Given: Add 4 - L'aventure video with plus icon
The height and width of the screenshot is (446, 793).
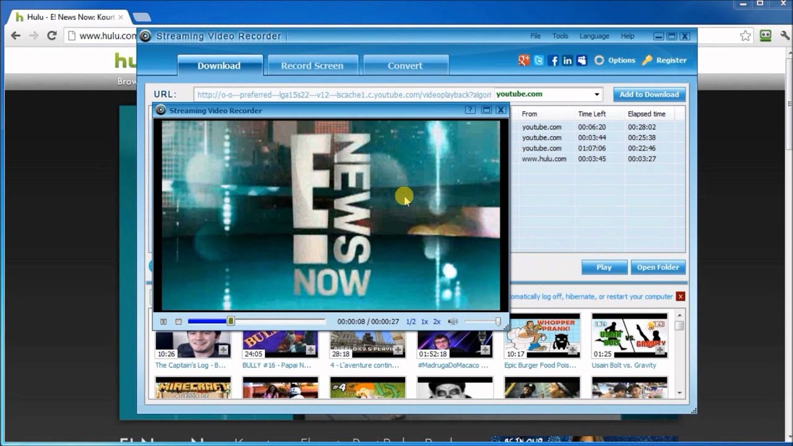Looking at the screenshot, I should click(398, 350).
